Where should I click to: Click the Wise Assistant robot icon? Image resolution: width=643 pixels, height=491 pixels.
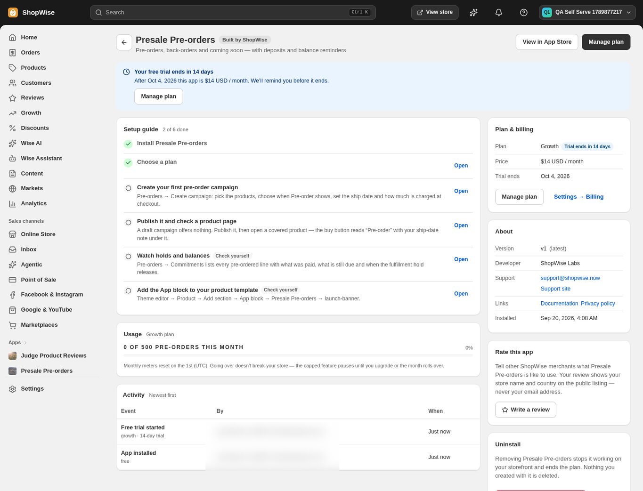click(x=13, y=159)
